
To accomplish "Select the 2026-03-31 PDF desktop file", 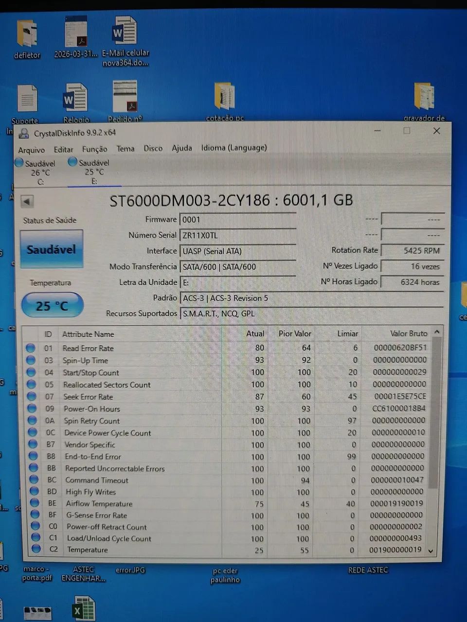I will pyautogui.click(x=76, y=37).
